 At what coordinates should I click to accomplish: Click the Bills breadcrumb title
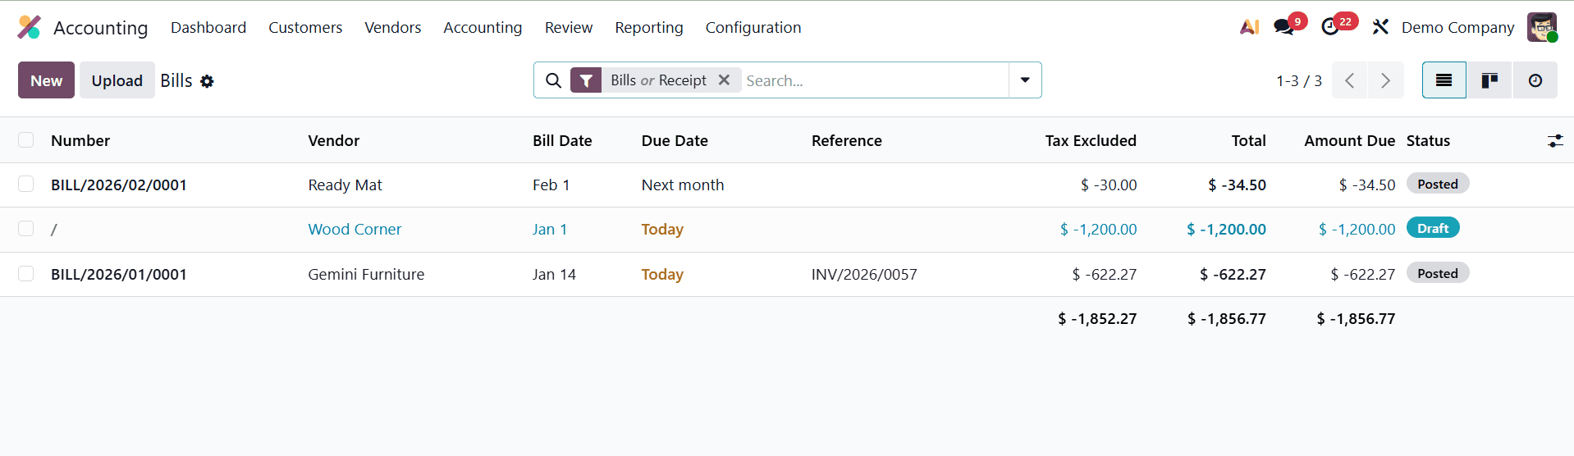[176, 80]
